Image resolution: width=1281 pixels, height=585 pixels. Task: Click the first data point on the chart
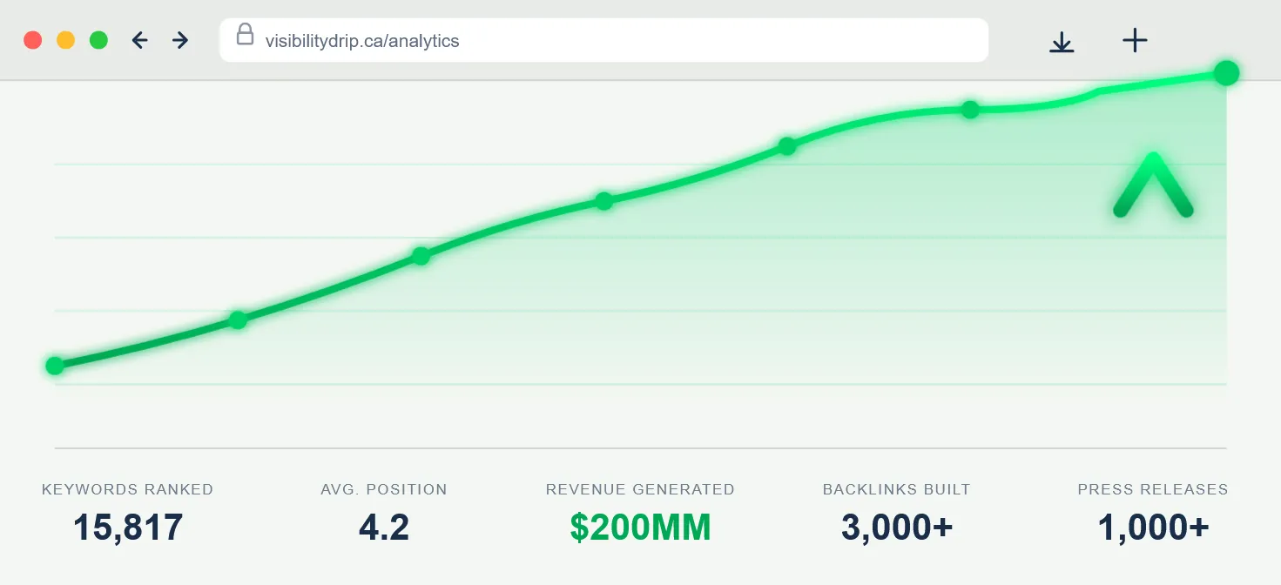(55, 365)
